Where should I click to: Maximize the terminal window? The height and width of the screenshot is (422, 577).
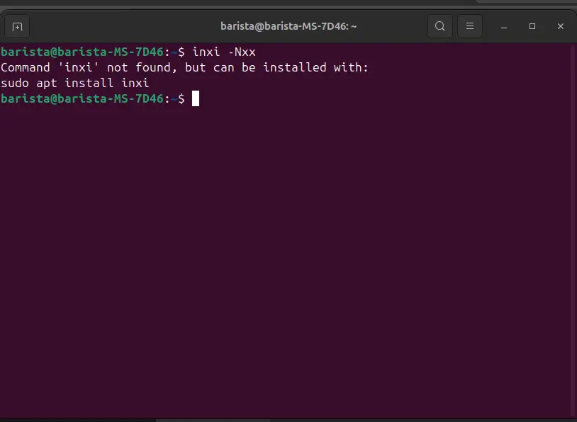[532, 26]
